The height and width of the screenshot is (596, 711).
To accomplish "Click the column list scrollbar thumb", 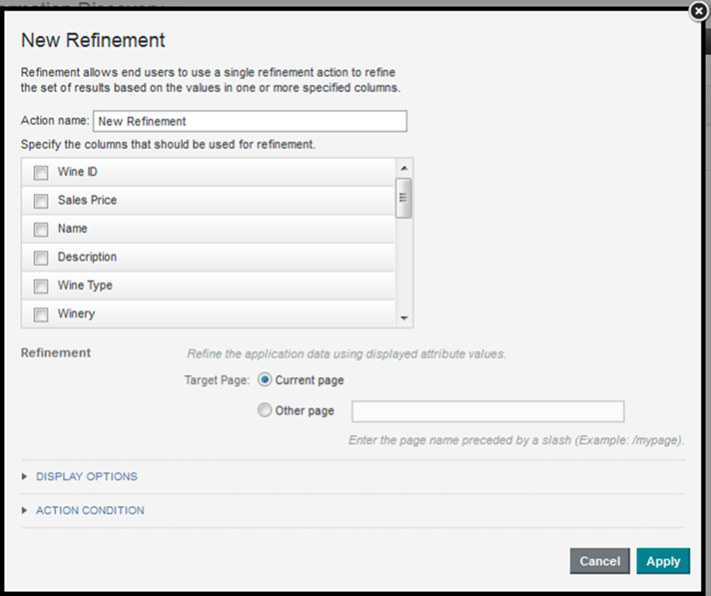I will [x=403, y=197].
